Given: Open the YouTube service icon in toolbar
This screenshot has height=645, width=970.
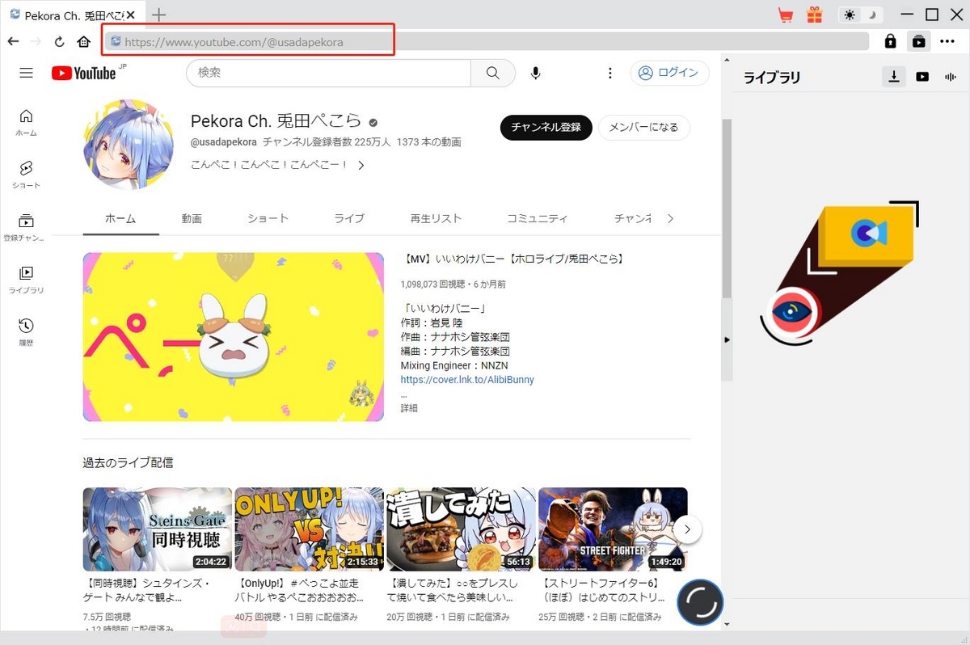Looking at the screenshot, I should pyautogui.click(x=918, y=41).
